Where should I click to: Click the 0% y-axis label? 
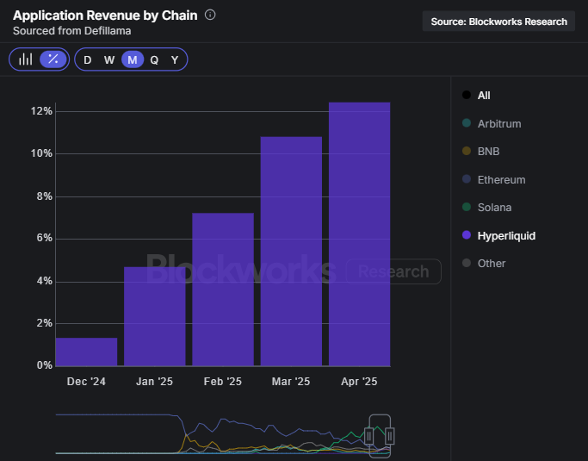44,364
